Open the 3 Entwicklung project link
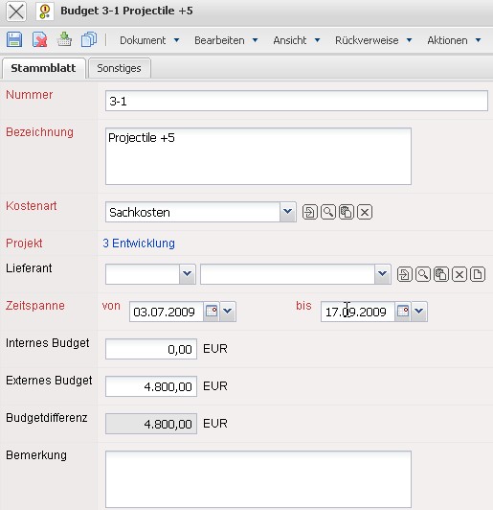 (x=139, y=243)
